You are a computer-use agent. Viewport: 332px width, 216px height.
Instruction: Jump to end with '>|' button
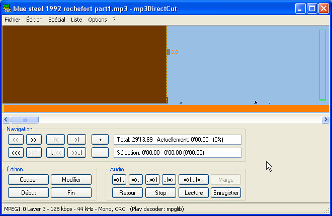76,140
